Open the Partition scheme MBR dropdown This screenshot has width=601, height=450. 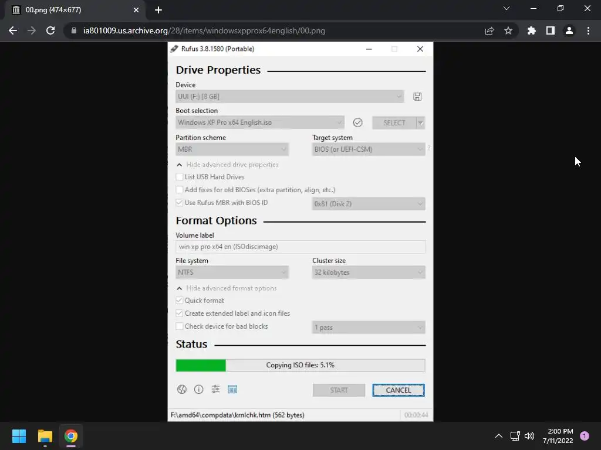click(232, 149)
